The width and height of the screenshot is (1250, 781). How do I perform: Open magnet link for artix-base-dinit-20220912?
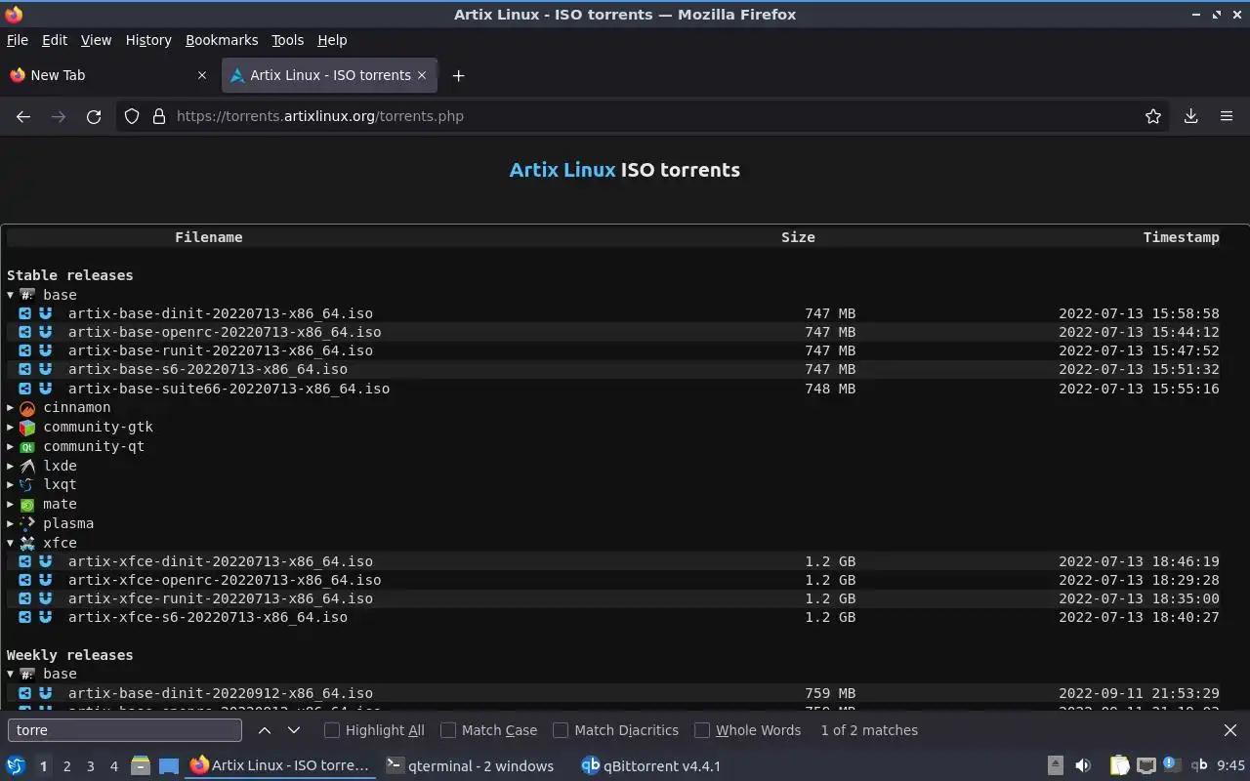45,693
